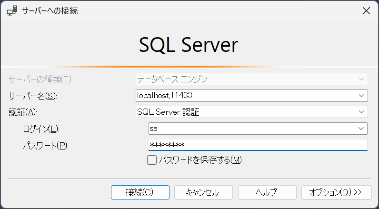Click the greyed-out データベース エンジン dropdown
379x209 pixels.
coord(251,79)
